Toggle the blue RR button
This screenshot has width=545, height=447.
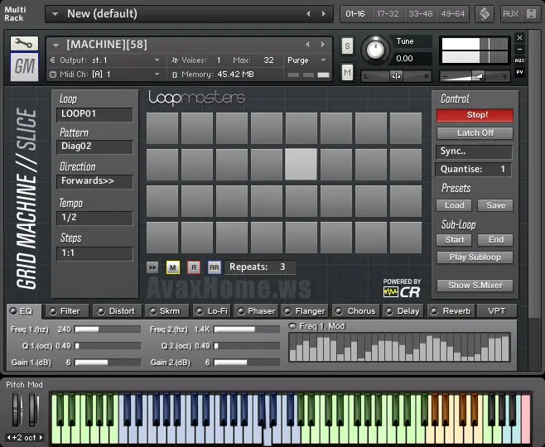(x=214, y=267)
